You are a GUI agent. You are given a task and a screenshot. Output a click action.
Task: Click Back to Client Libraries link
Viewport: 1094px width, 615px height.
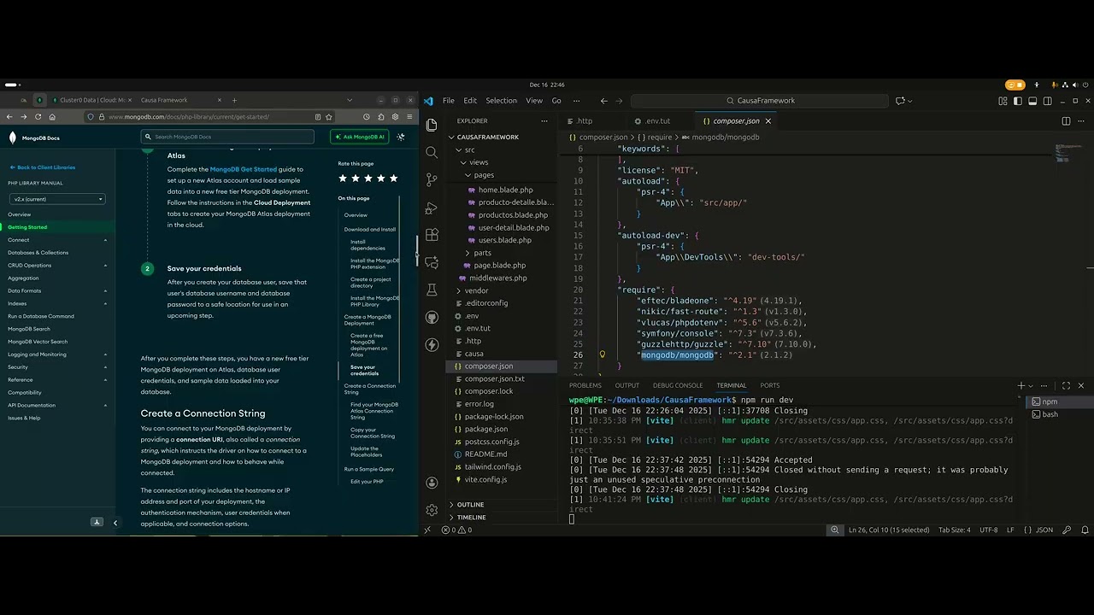pyautogui.click(x=43, y=167)
